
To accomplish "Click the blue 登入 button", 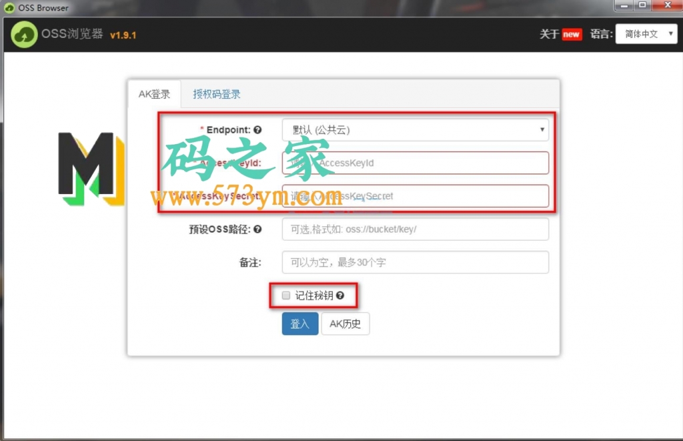I will point(299,324).
